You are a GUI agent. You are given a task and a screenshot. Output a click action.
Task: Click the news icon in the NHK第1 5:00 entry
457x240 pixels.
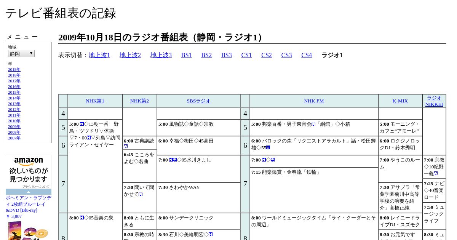(x=82, y=124)
